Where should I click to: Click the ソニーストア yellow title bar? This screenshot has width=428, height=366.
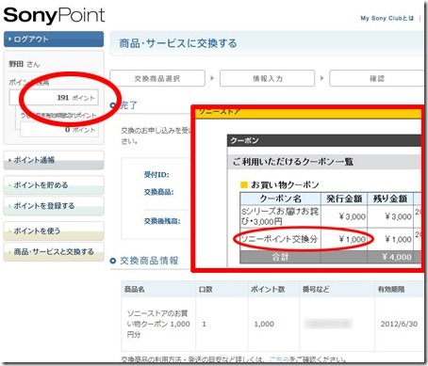pyautogui.click(x=308, y=113)
